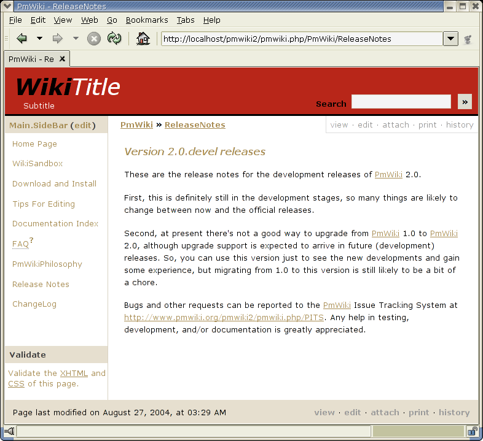Click PmWiki link before 'Issue Tracking System'
Image resolution: width=483 pixels, height=441 pixels.
coord(337,305)
